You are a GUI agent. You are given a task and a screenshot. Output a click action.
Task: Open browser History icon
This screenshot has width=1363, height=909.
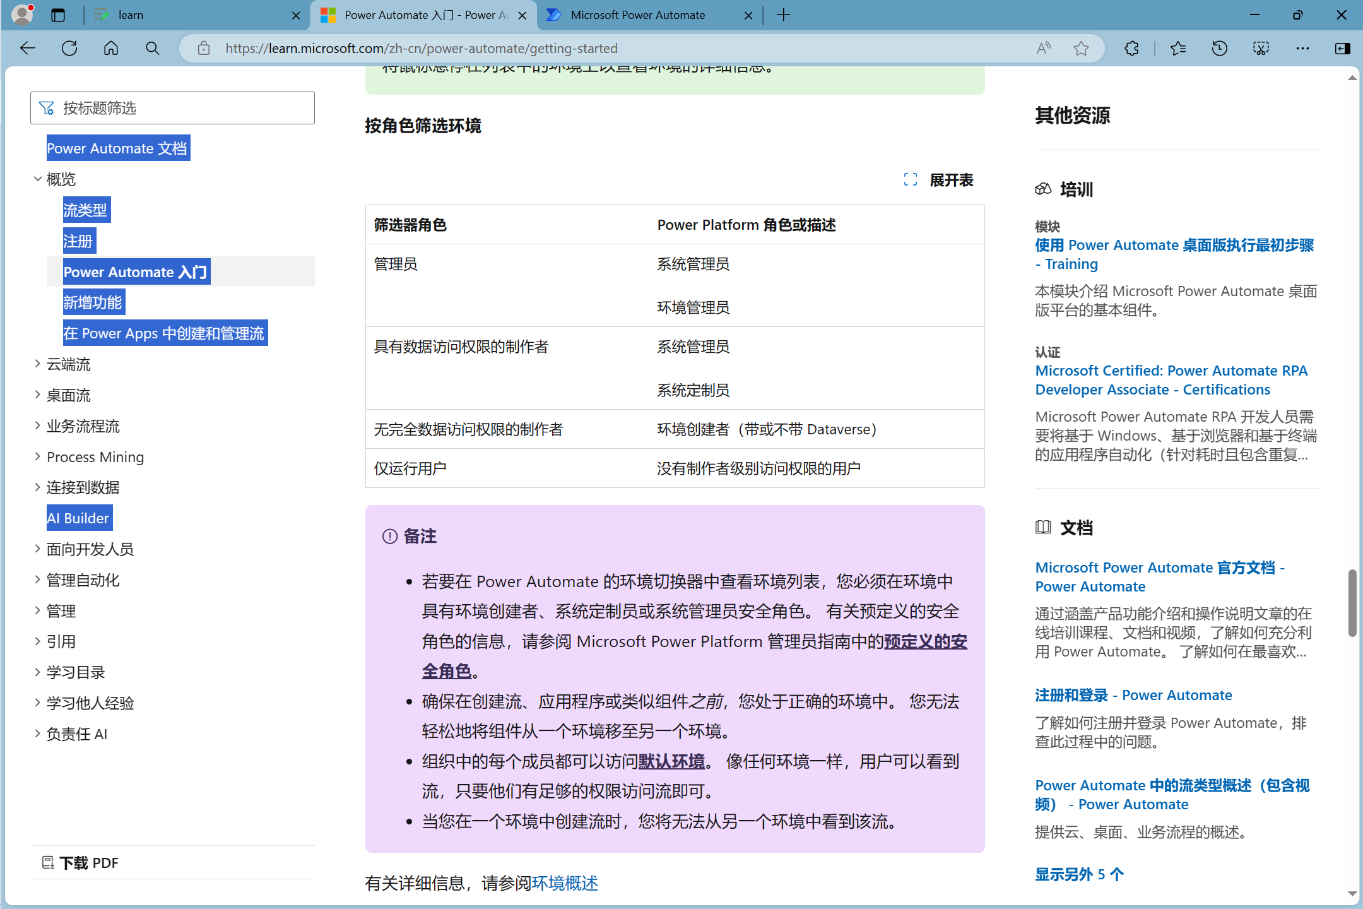pyautogui.click(x=1220, y=49)
